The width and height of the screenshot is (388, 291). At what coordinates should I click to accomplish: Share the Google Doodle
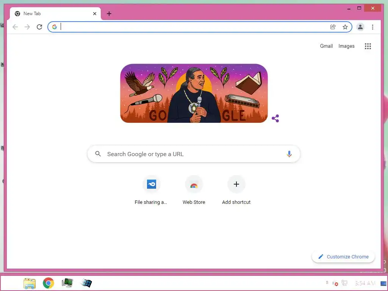(275, 118)
